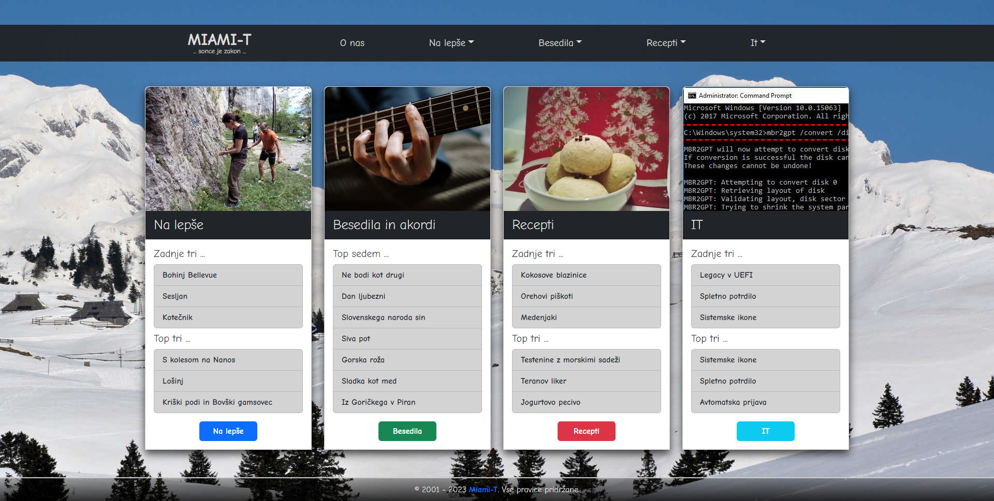Open Kriški podi in Bovški gamsovec entry
Image resolution: width=994 pixels, height=501 pixels.
tap(228, 402)
